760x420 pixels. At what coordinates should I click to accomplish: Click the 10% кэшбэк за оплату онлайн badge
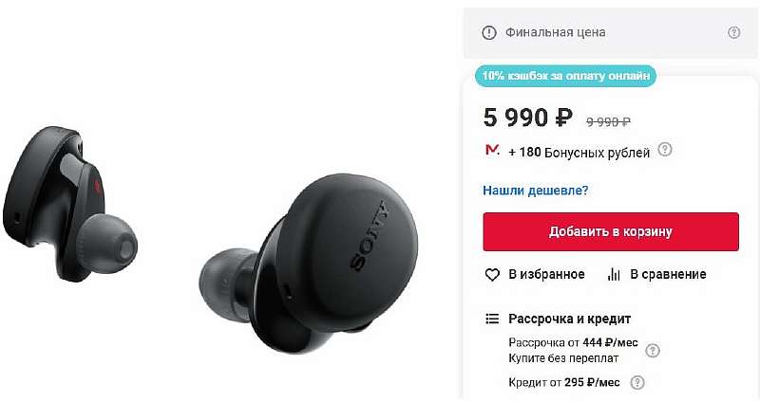click(x=565, y=76)
